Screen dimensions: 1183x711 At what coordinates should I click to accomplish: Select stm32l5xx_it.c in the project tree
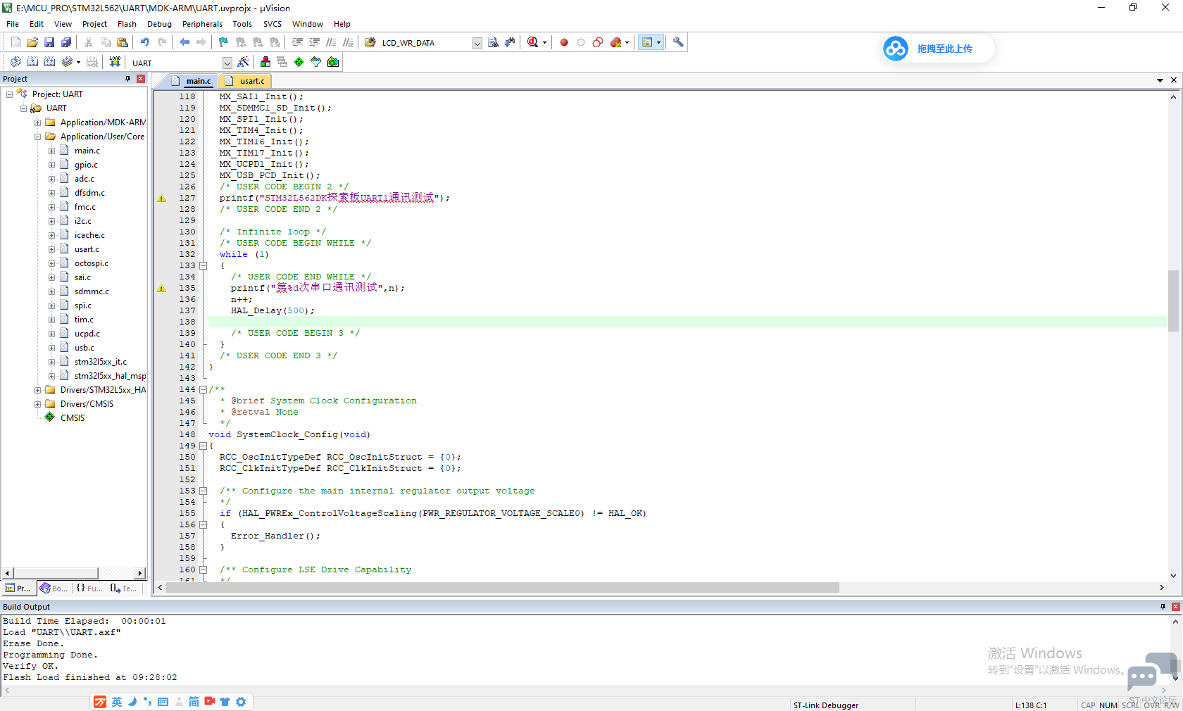[x=101, y=361]
